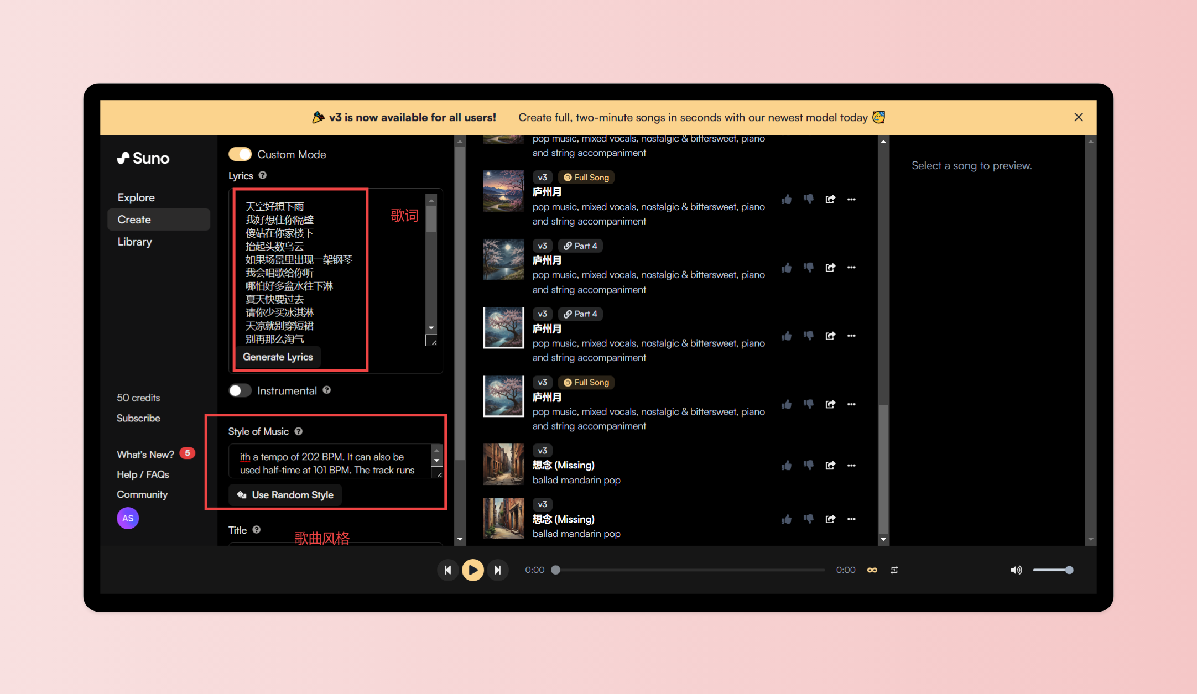
Task: Skip to the next track
Action: (497, 570)
